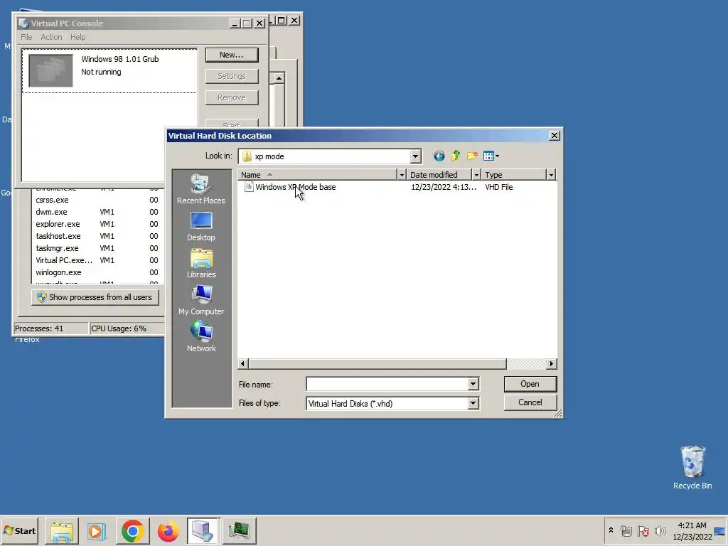
Task: Open the File menu in Virtual PC Console
Action: point(26,37)
